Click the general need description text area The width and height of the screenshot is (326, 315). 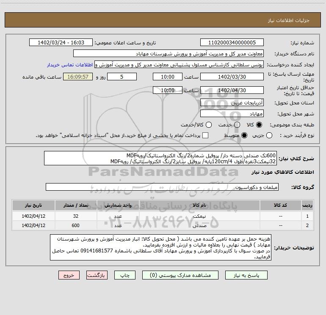(160, 158)
